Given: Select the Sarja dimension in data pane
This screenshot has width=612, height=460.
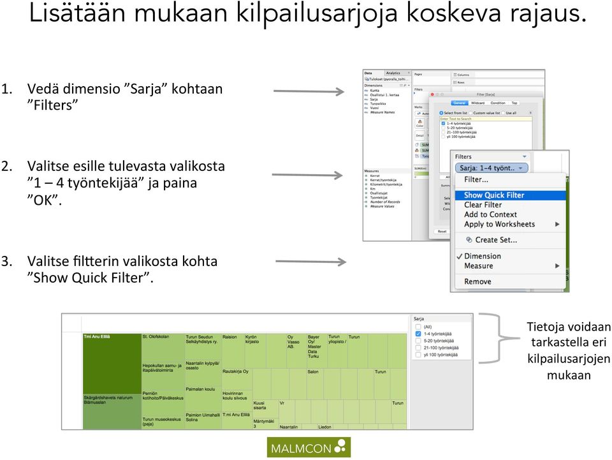Looking at the screenshot, I should click(374, 99).
